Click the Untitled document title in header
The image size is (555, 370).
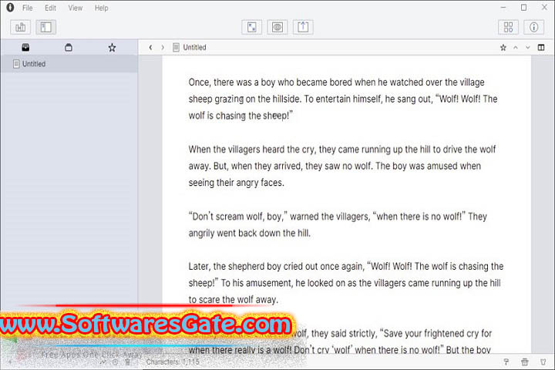(194, 48)
